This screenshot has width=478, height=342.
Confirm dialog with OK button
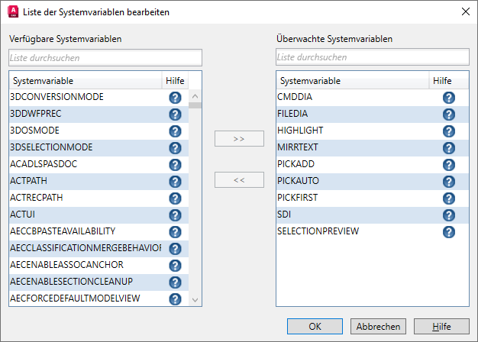[315, 326]
